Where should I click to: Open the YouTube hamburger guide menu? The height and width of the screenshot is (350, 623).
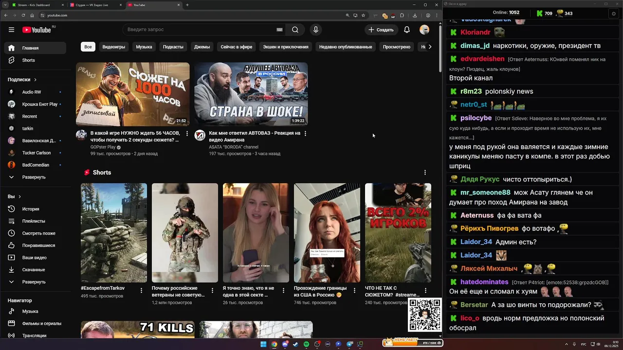click(11, 30)
